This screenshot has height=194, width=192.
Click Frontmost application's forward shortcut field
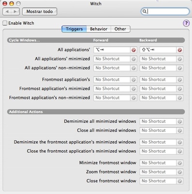112,80
